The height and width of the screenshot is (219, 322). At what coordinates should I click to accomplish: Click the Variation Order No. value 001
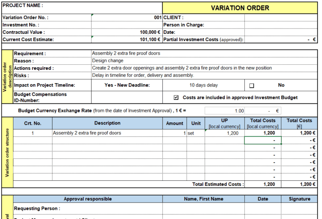[127, 18]
